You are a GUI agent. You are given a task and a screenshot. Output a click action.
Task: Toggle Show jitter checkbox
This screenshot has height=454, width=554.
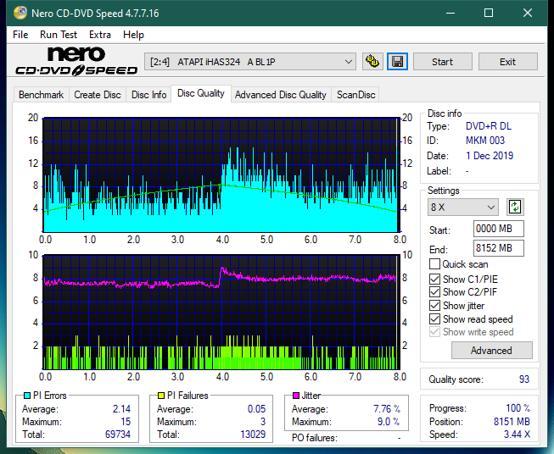coord(435,306)
